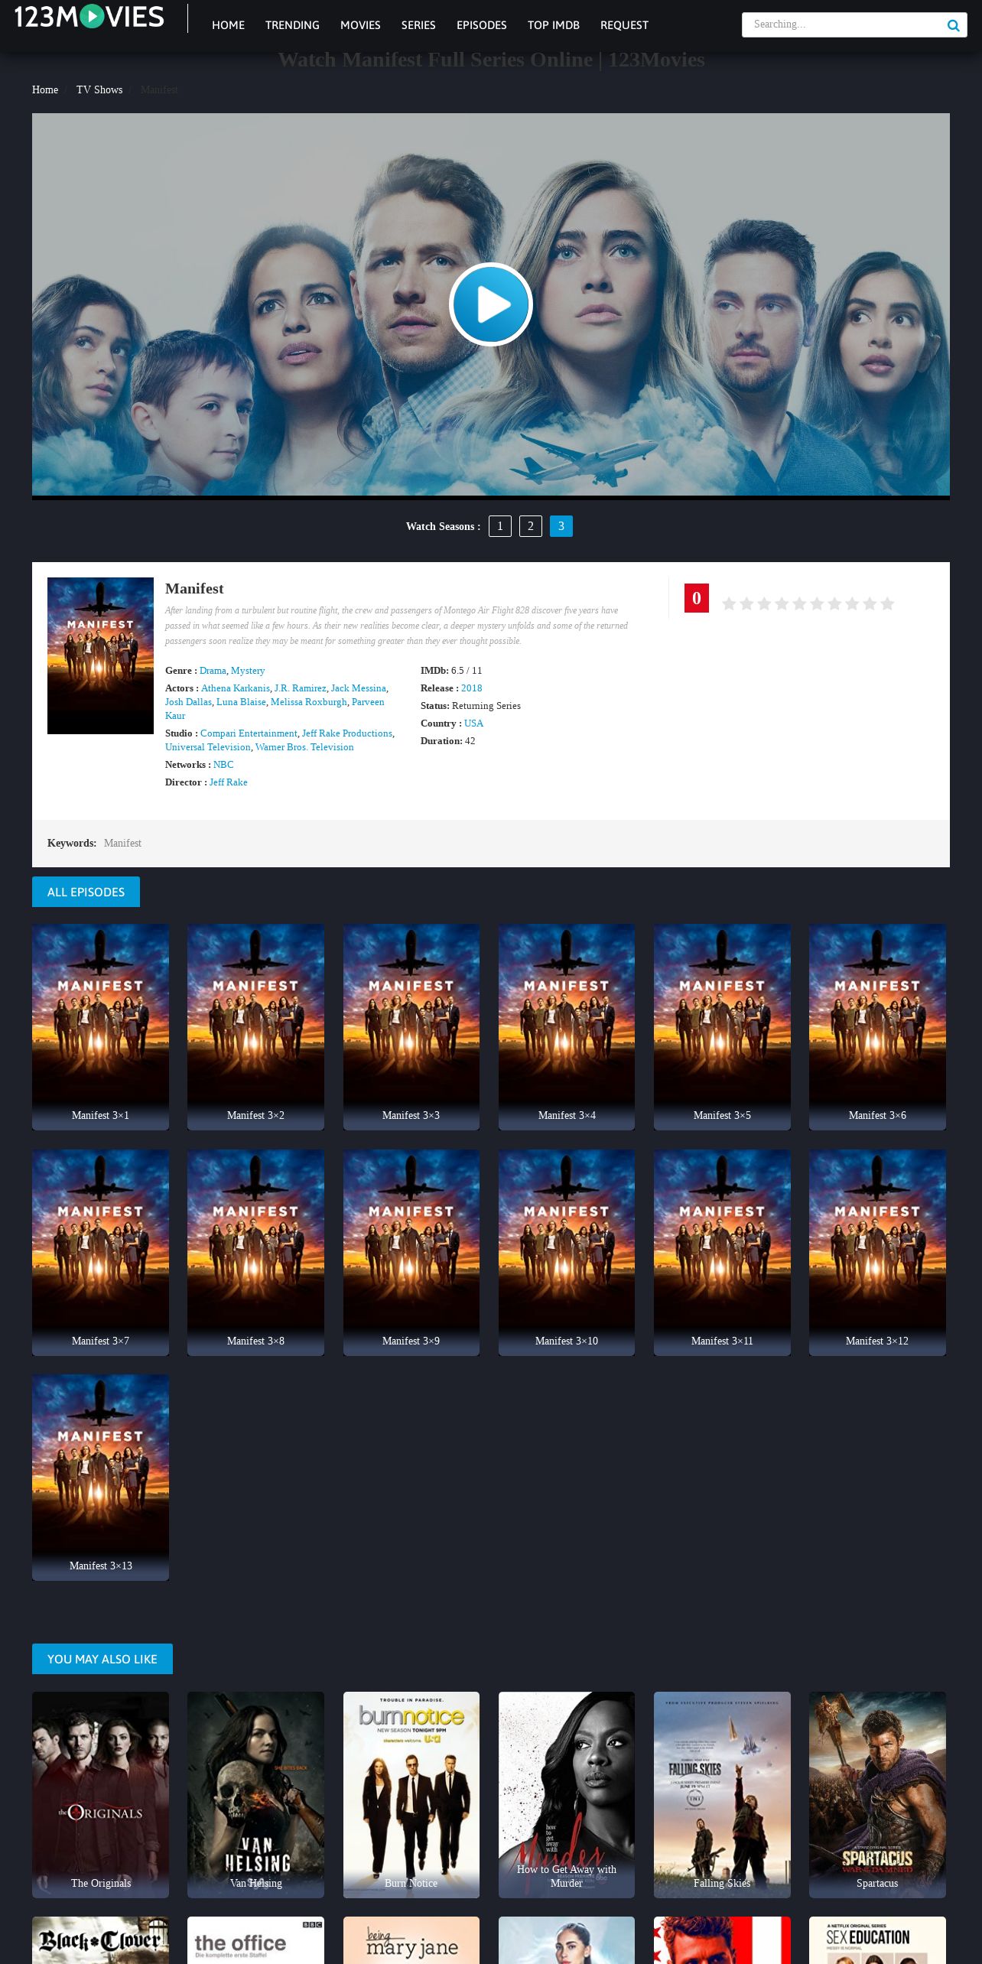This screenshot has height=1964, width=982.
Task: Open Van Helsing poster
Action: coord(255,1794)
